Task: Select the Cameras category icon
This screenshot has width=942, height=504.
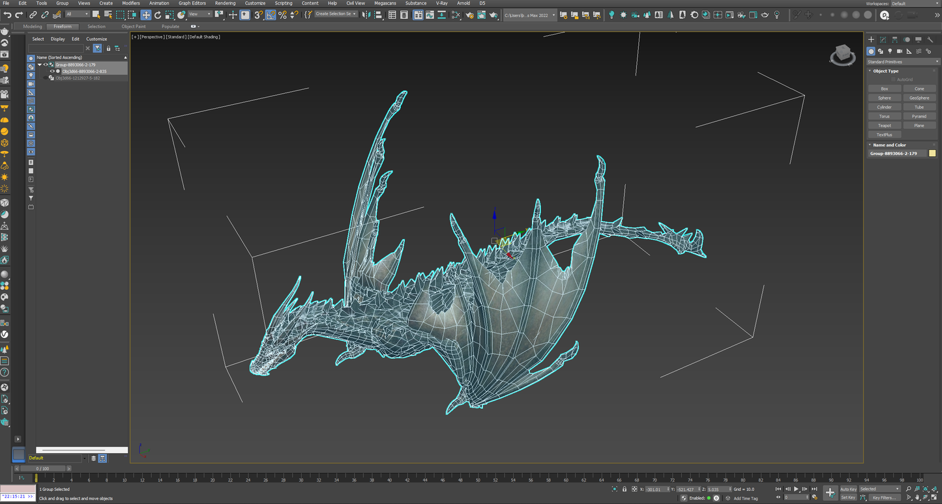Action: 900,51
